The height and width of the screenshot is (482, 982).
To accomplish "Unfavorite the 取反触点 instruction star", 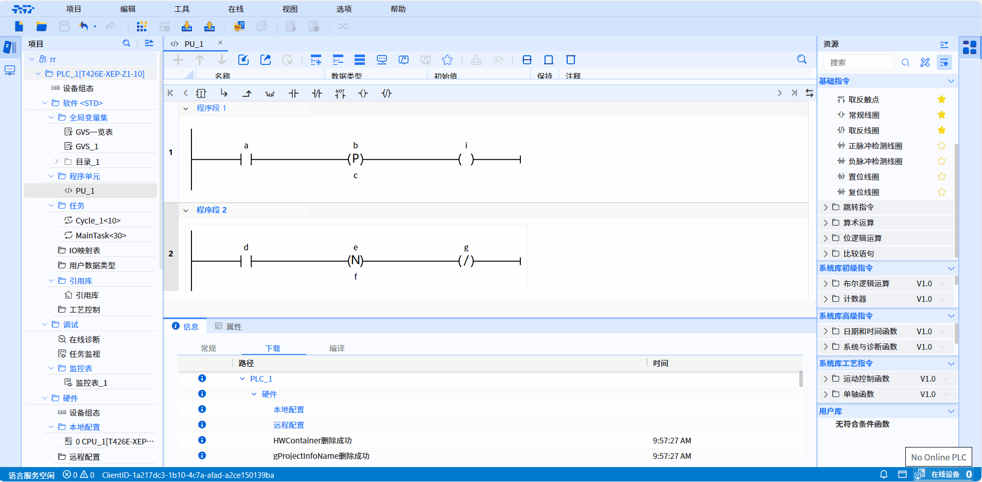I will tap(941, 99).
